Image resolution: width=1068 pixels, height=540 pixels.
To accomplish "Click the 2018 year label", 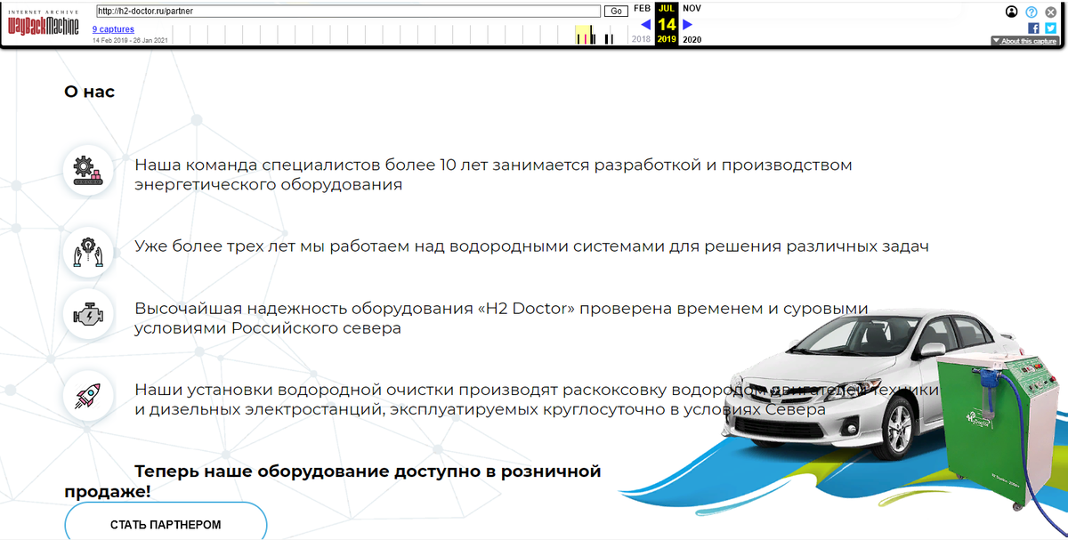I will pos(641,39).
